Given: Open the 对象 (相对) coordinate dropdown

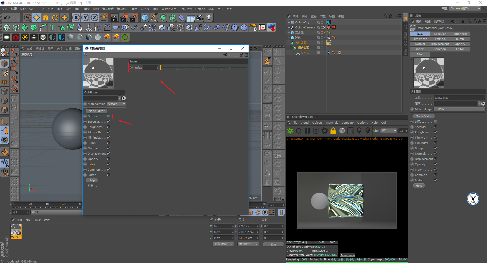Looking at the screenshot, I should (x=223, y=244).
